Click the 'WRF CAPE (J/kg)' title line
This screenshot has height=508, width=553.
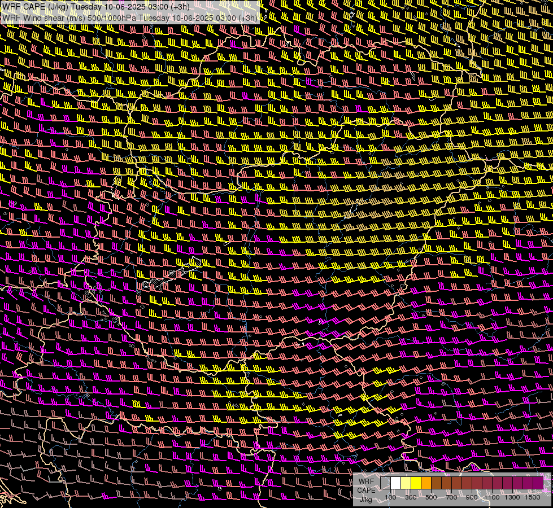pyautogui.click(x=96, y=6)
